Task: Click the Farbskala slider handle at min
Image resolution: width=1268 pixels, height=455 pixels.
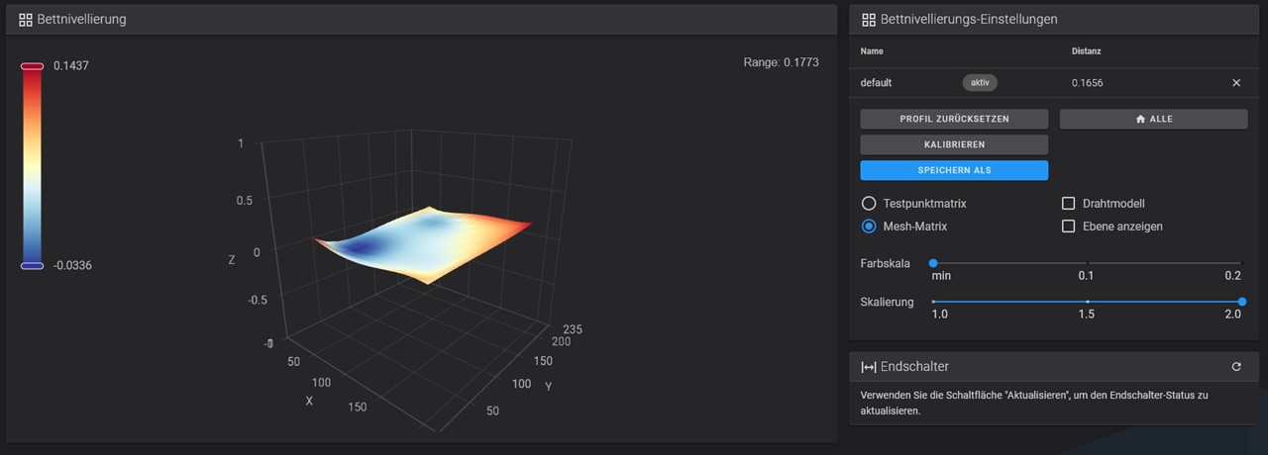Action: [933, 263]
